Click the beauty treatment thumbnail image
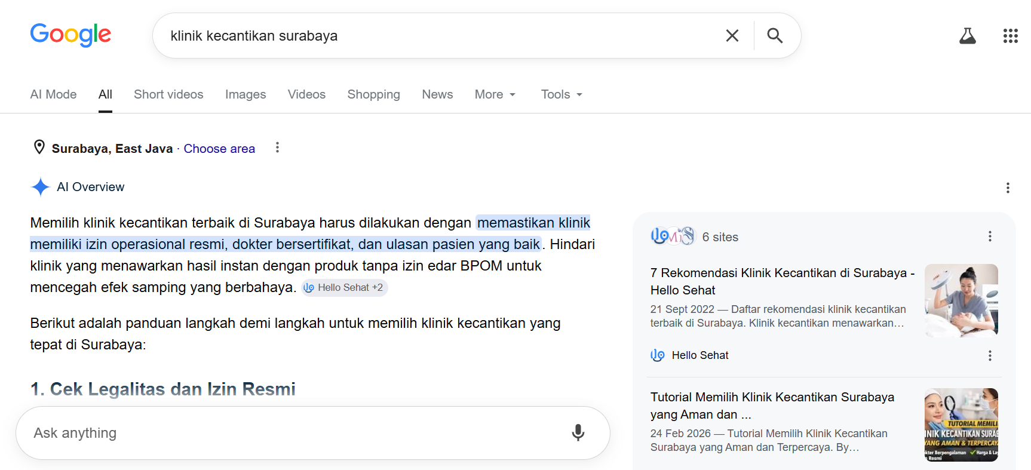 pos(961,300)
